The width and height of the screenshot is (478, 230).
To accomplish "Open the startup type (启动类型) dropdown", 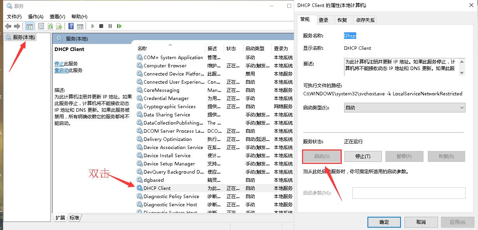I will tap(404, 108).
